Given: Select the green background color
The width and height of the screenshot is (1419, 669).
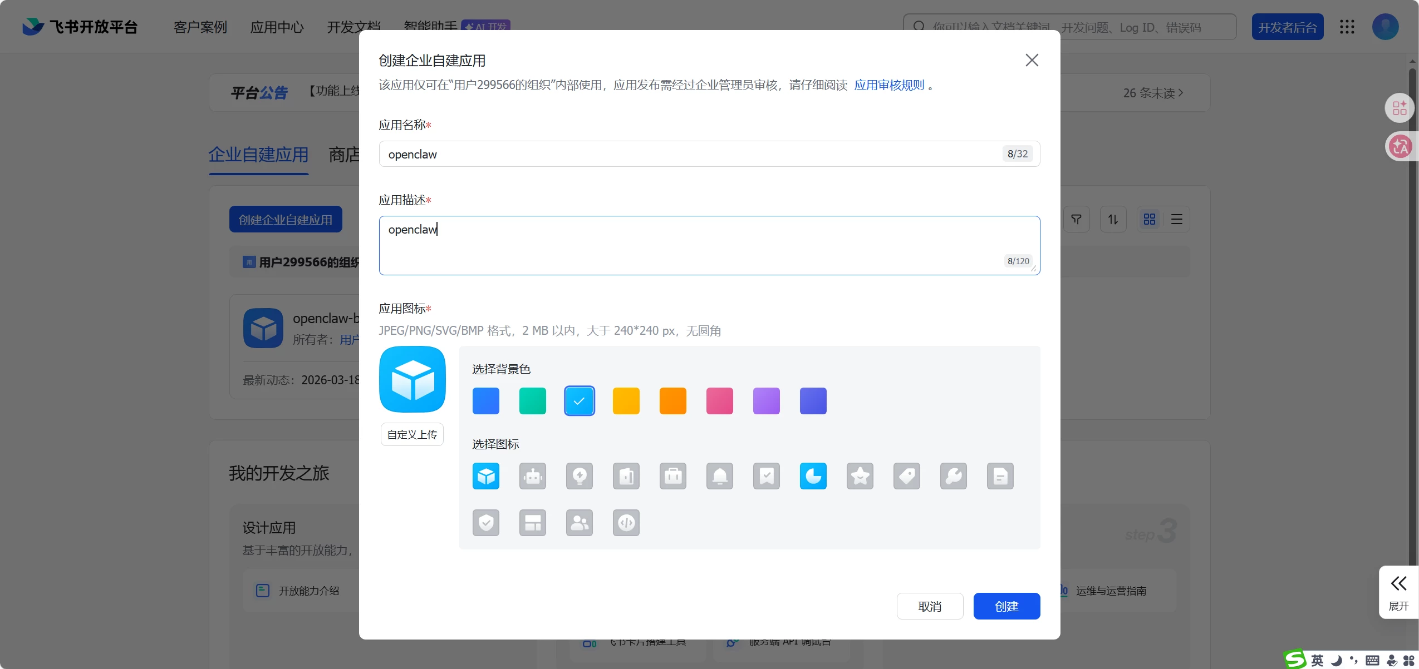Looking at the screenshot, I should (x=532, y=401).
